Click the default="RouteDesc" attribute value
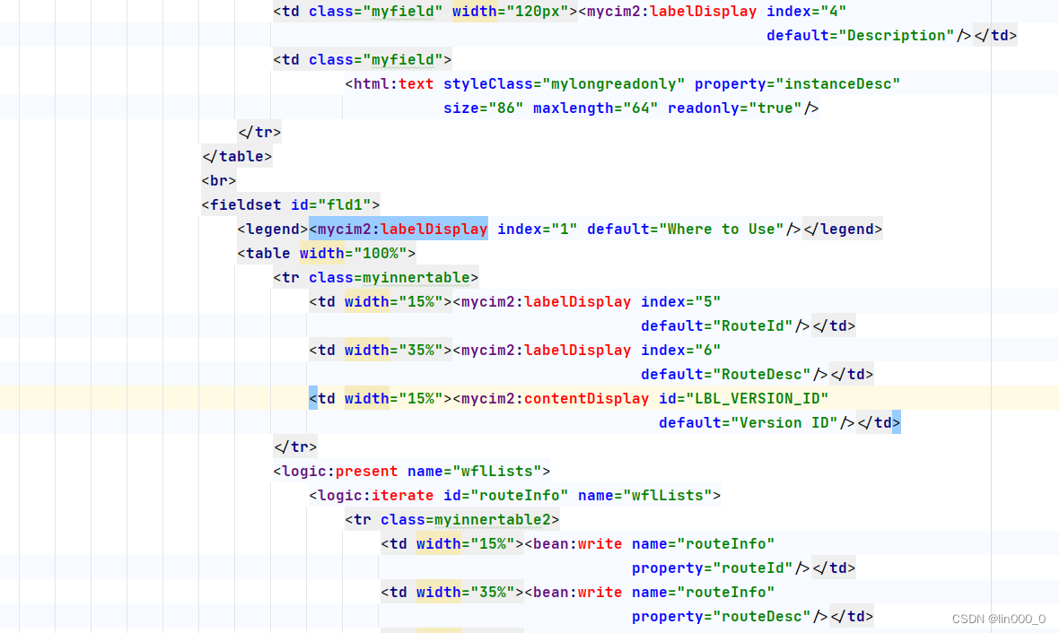1059x633 pixels. tap(726, 374)
